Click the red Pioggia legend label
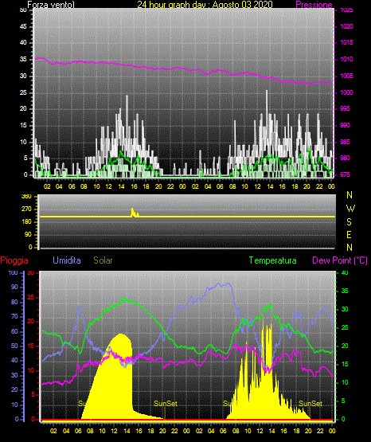The height and width of the screenshot is (442, 371). pyautogui.click(x=14, y=260)
